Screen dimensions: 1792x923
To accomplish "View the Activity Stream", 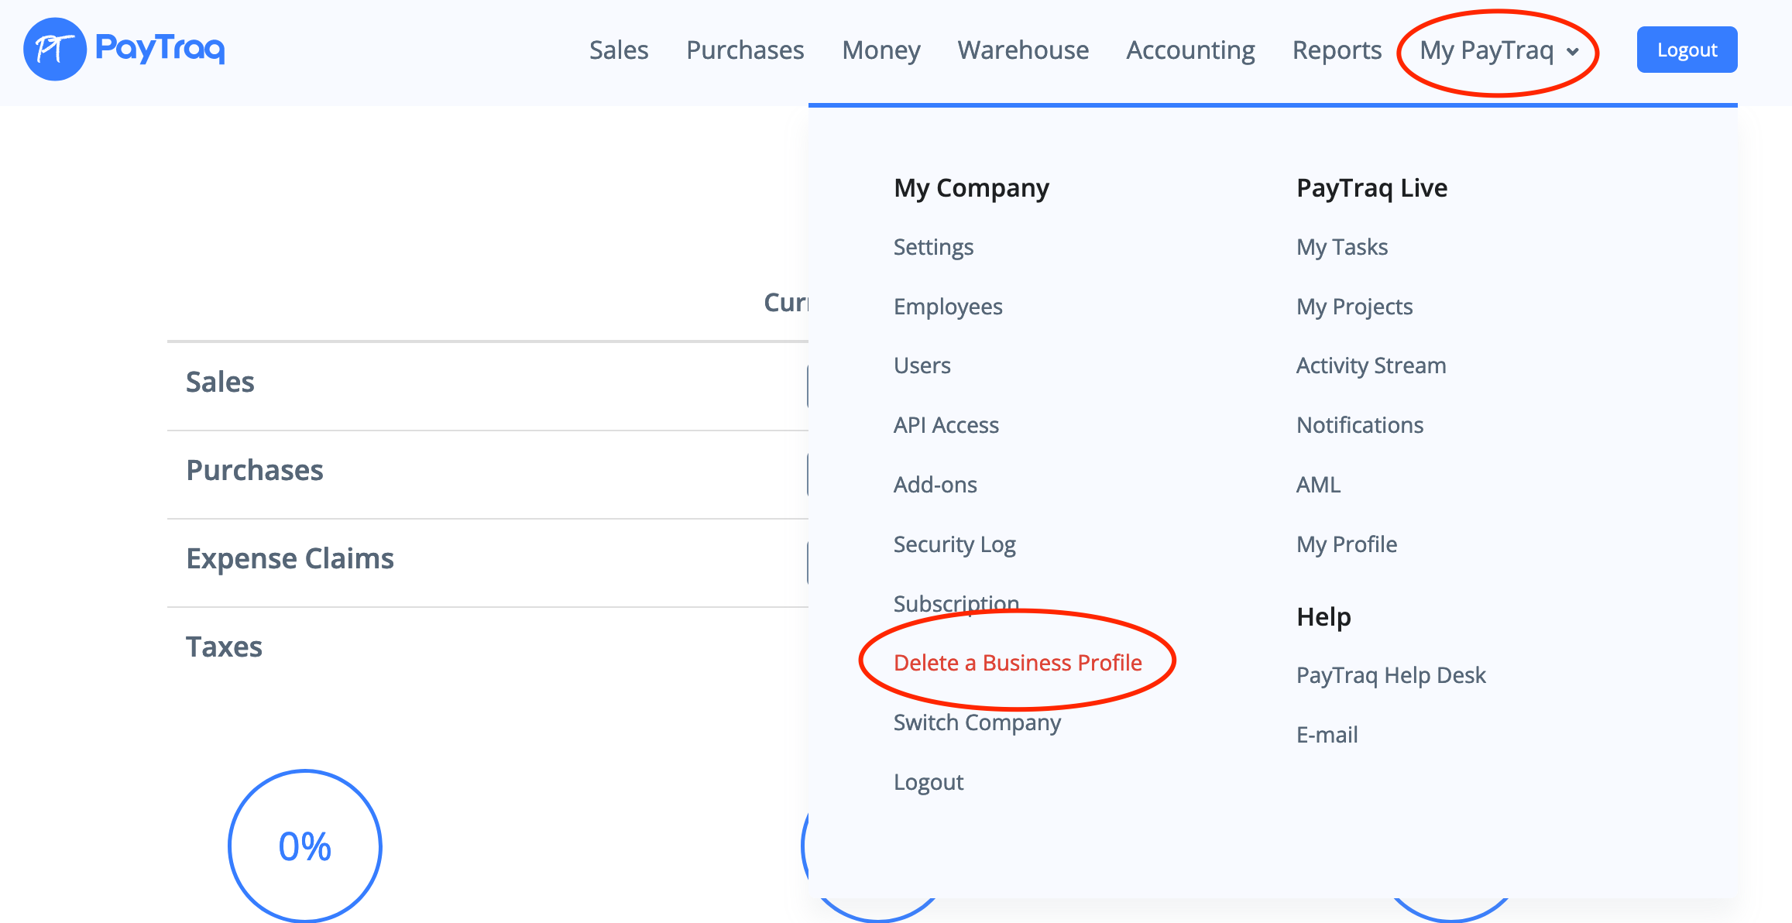I will 1371,365.
